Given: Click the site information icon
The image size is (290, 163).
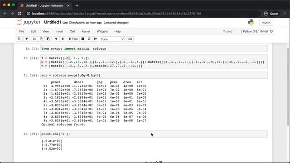Looking at the screenshot, I should pos(29,14).
